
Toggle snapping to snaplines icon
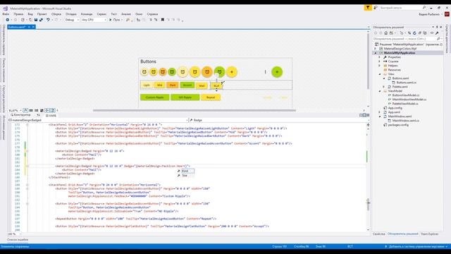pos(47,110)
